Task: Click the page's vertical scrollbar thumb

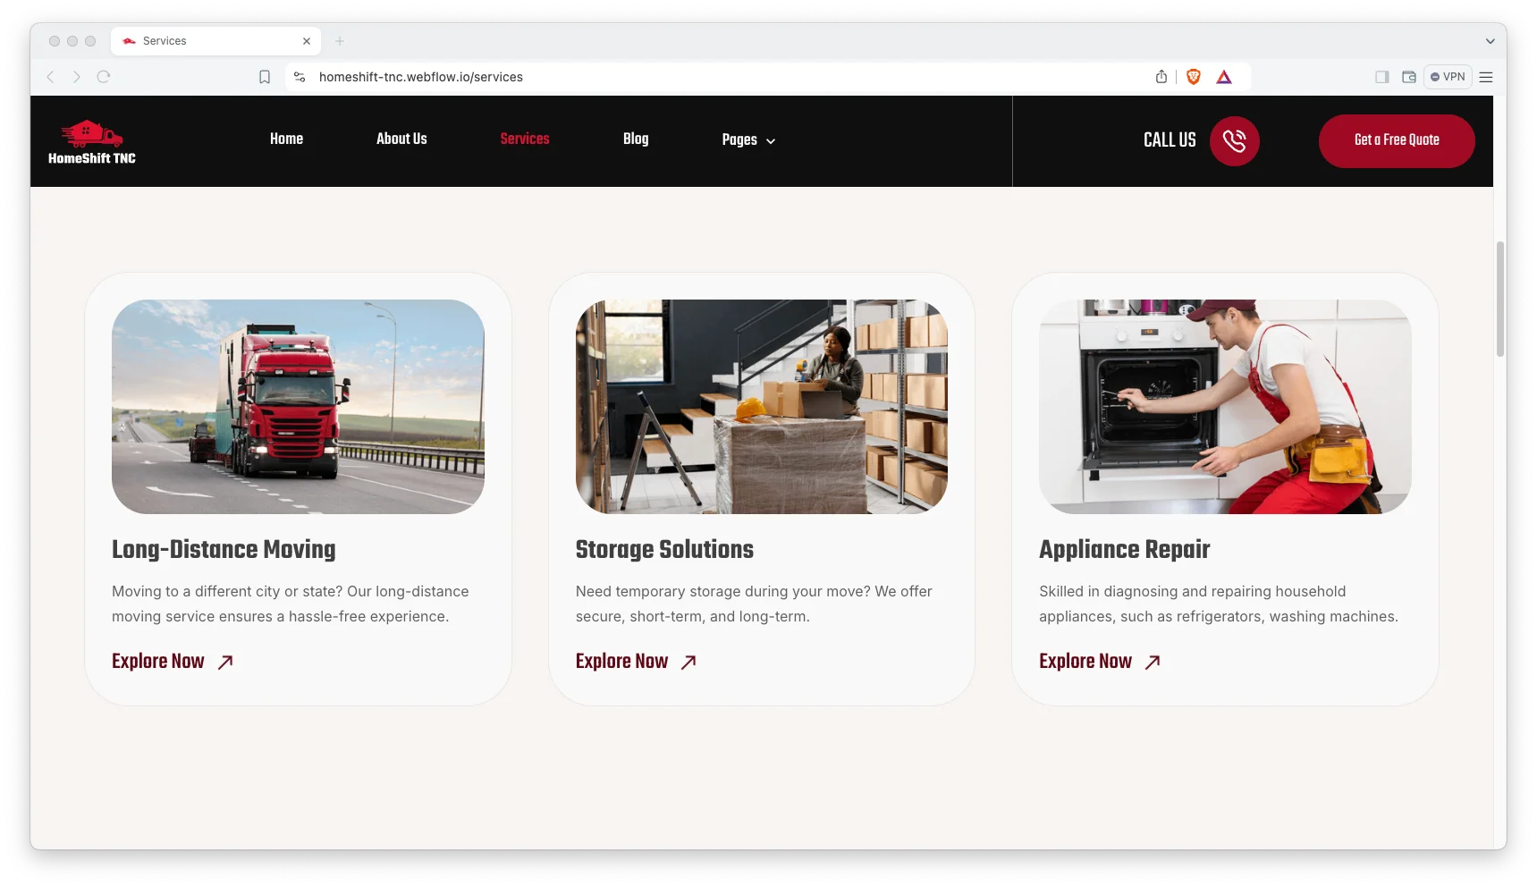Action: tap(1499, 299)
